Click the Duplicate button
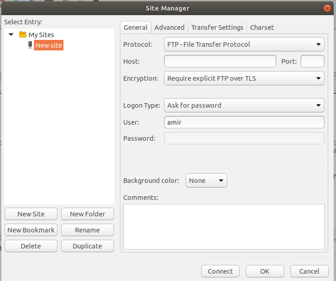The width and height of the screenshot is (336, 281). (87, 246)
